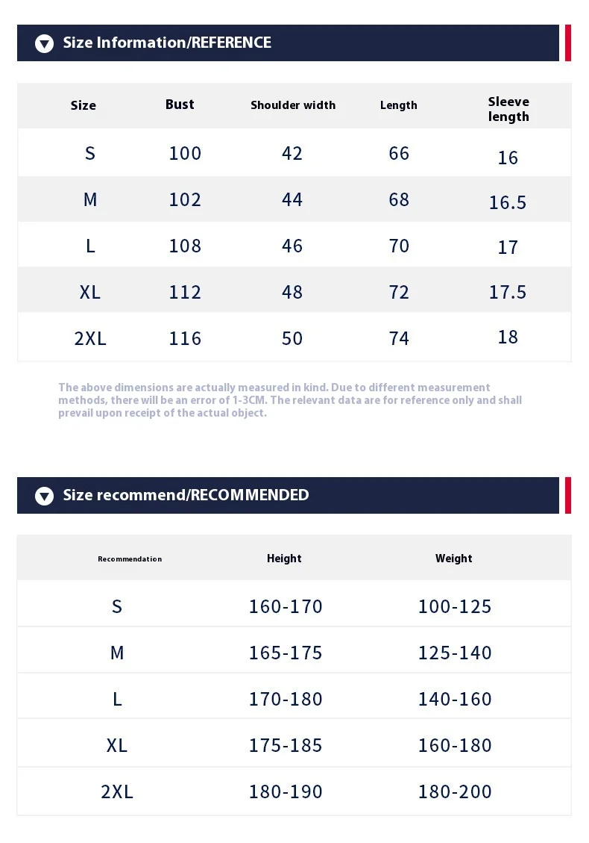Select the Shoulder width column header

click(293, 105)
